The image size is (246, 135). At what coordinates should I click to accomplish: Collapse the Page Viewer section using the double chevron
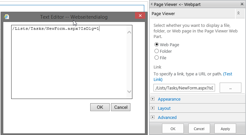click(x=238, y=13)
